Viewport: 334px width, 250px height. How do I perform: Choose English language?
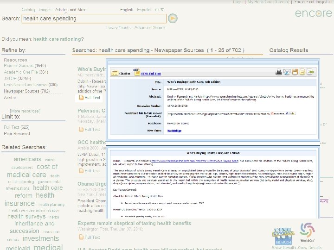tap(127, 10)
